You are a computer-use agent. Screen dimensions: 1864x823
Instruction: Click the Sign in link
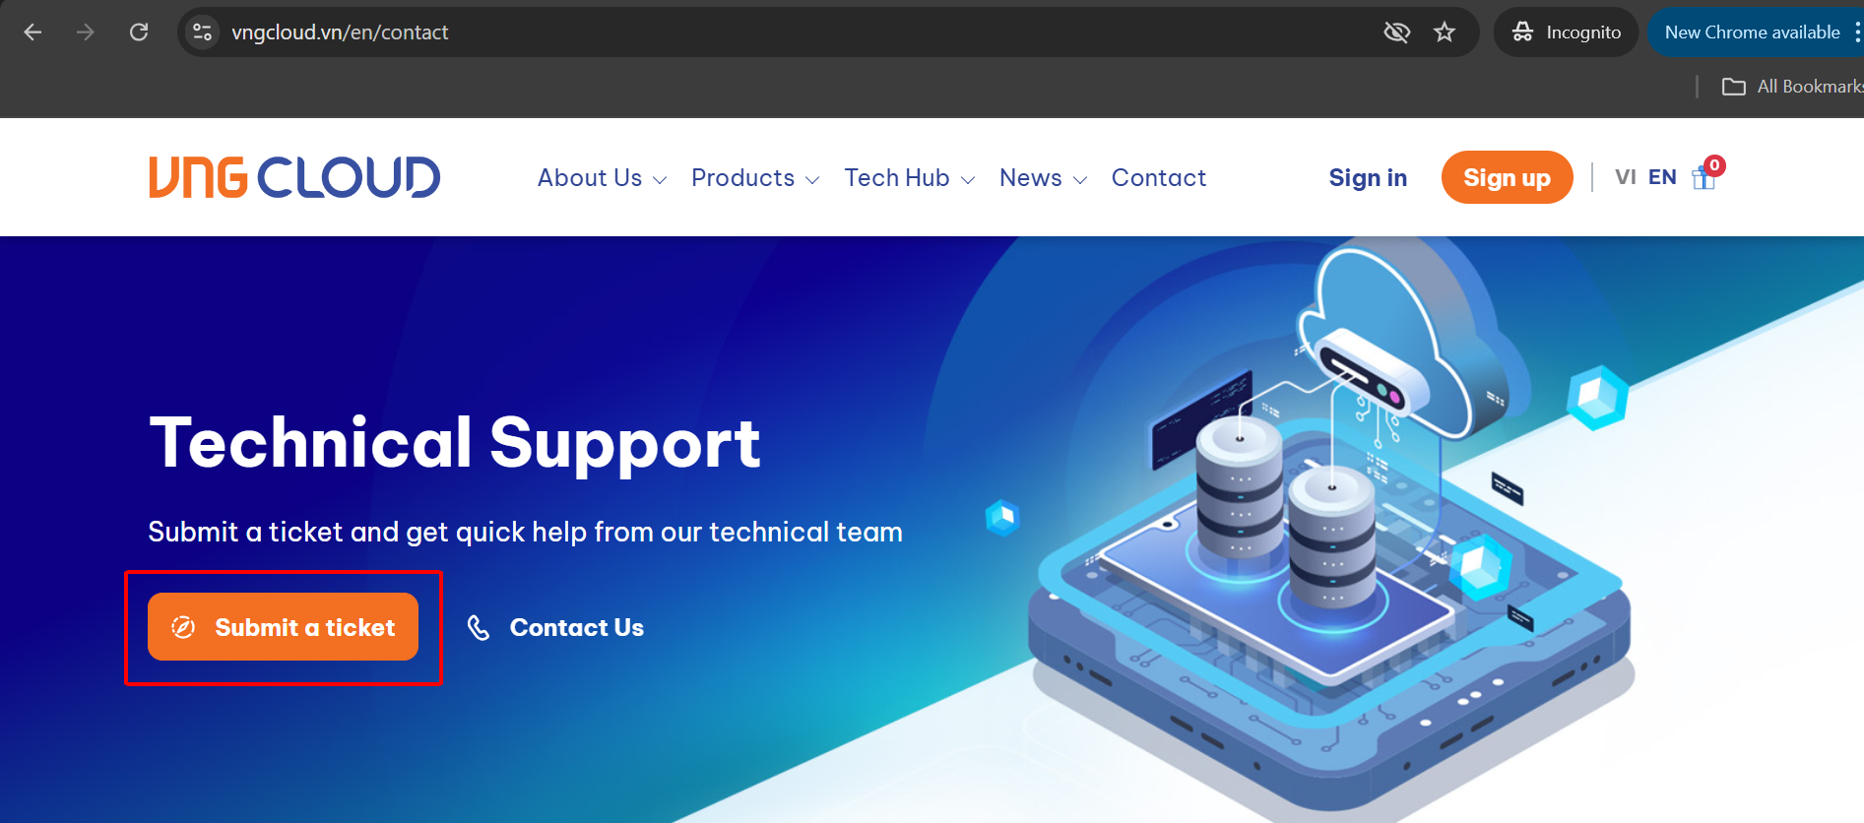pos(1368,178)
